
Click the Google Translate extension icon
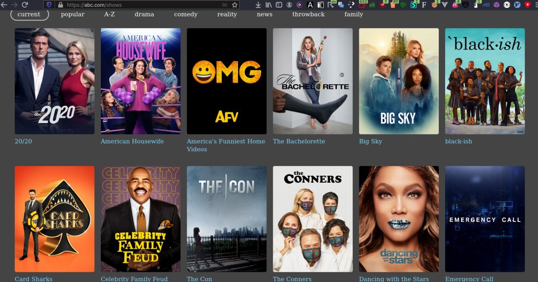(341, 5)
